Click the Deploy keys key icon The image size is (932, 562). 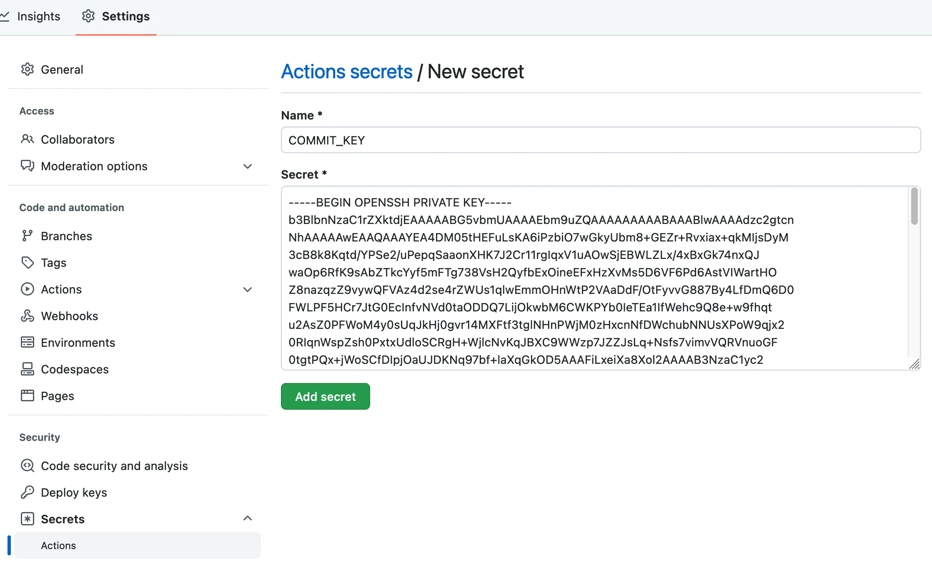pos(28,492)
